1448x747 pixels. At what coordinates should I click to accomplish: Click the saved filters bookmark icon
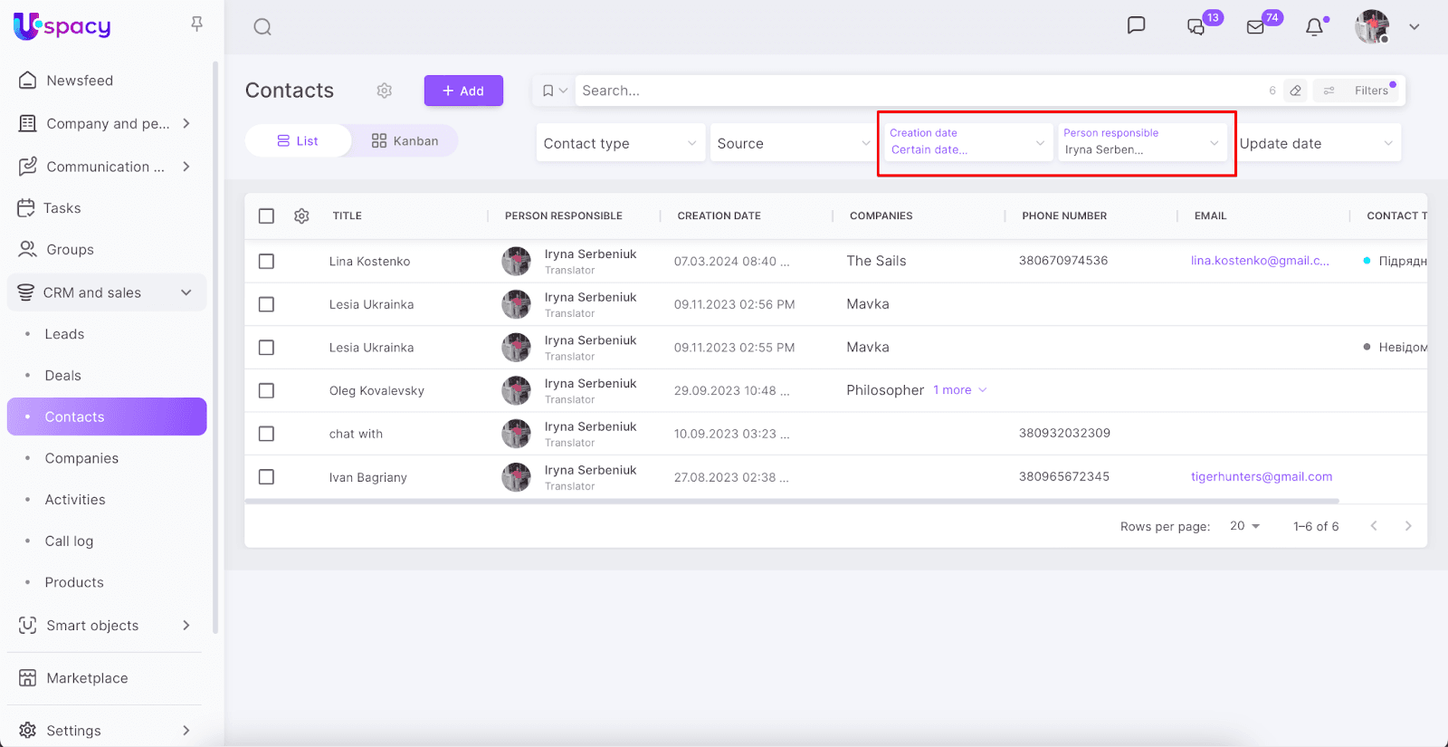click(548, 91)
